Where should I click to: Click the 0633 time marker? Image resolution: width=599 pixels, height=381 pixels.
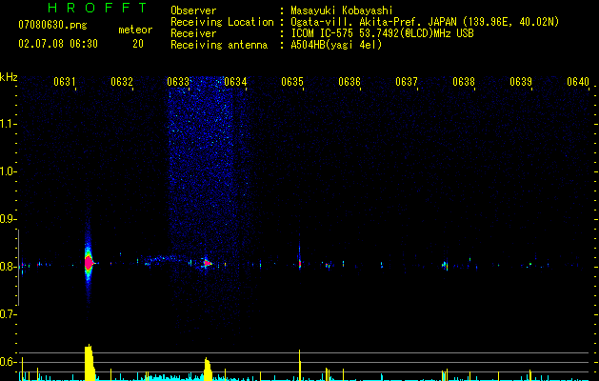click(178, 82)
